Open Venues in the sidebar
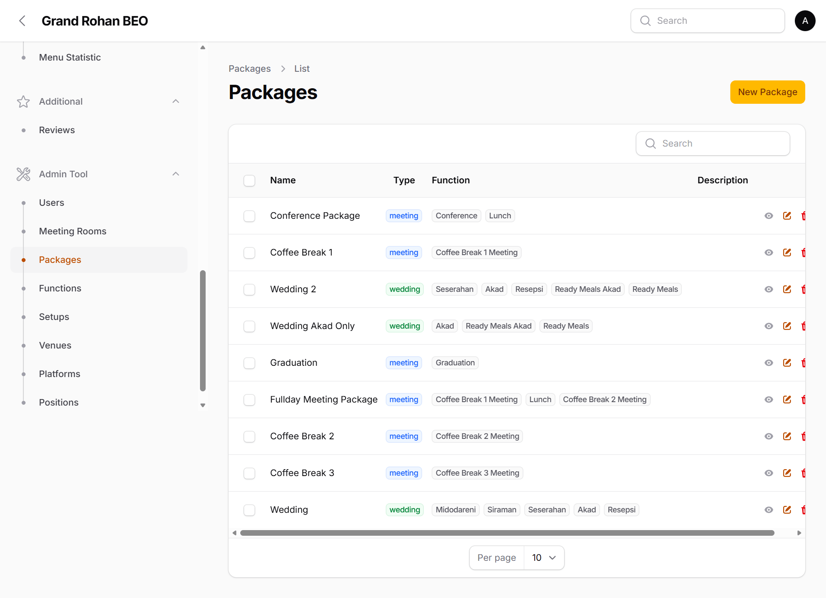826x598 pixels. [x=55, y=345]
